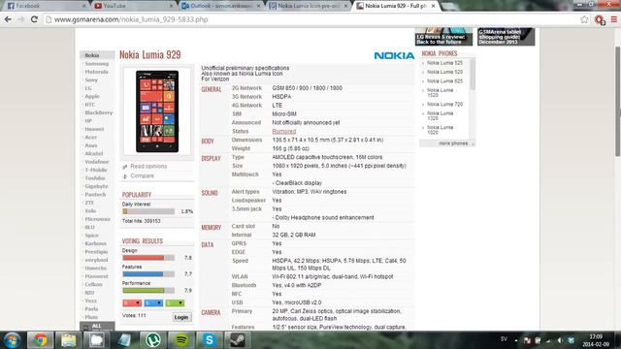Open Spotify from the taskbar
Image resolution: width=621 pixels, height=349 pixels.
pyautogui.click(x=181, y=340)
